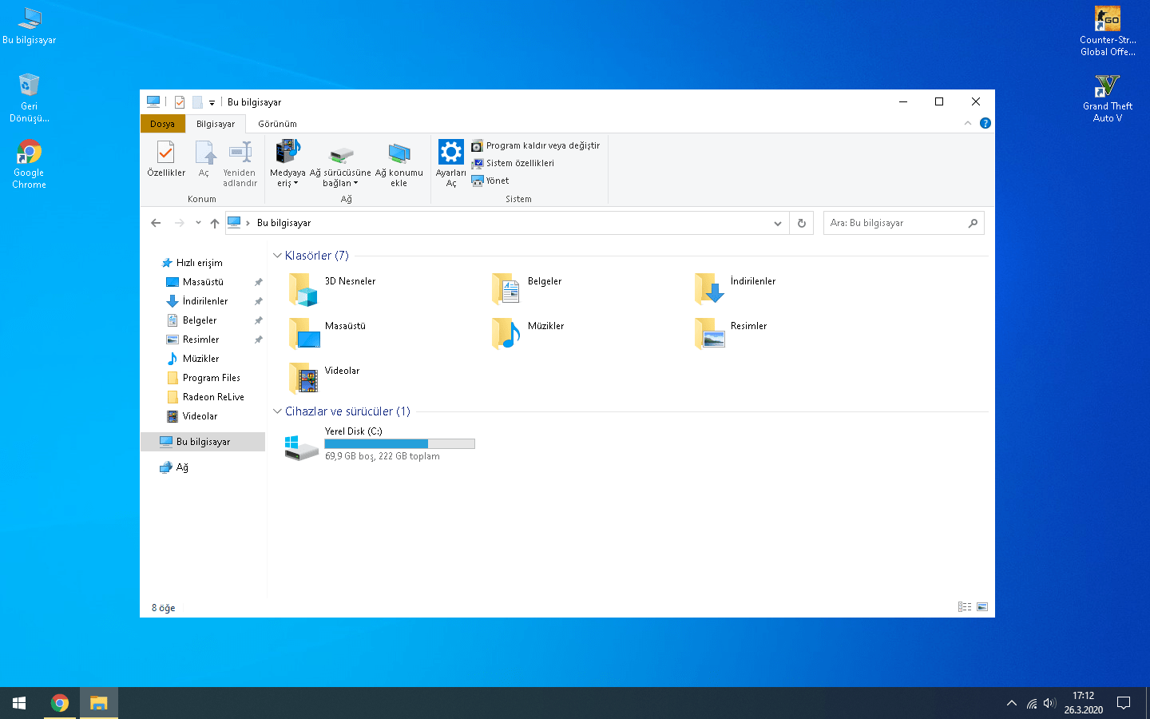Viewport: 1150px width, 719px height.
Task: Open Videolar in the navigation pane
Action: click(x=192, y=416)
